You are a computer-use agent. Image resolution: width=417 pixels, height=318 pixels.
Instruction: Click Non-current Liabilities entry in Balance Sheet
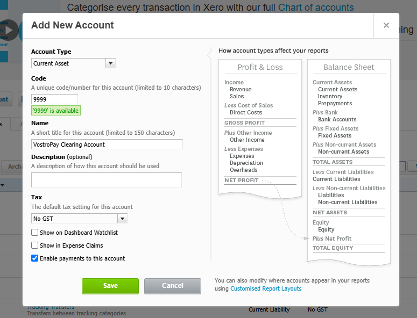(x=348, y=203)
